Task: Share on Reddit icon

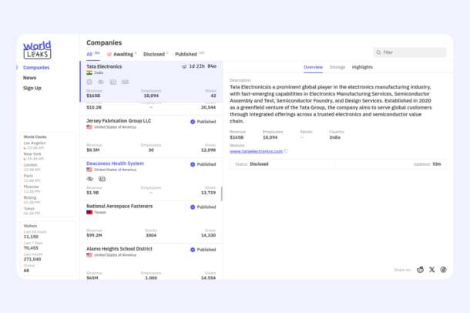Action: [x=420, y=270]
